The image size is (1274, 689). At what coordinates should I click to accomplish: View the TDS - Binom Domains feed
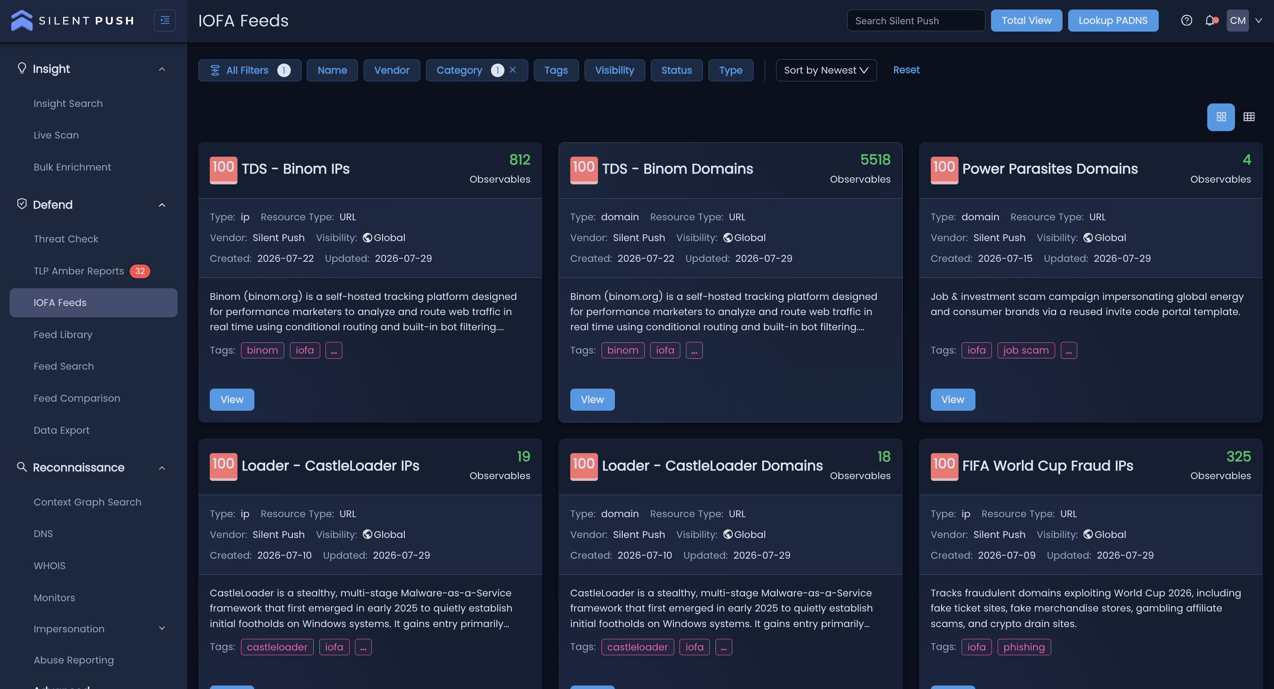coord(592,399)
